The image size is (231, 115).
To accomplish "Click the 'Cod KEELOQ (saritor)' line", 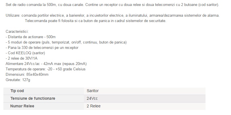I will [26, 53].
